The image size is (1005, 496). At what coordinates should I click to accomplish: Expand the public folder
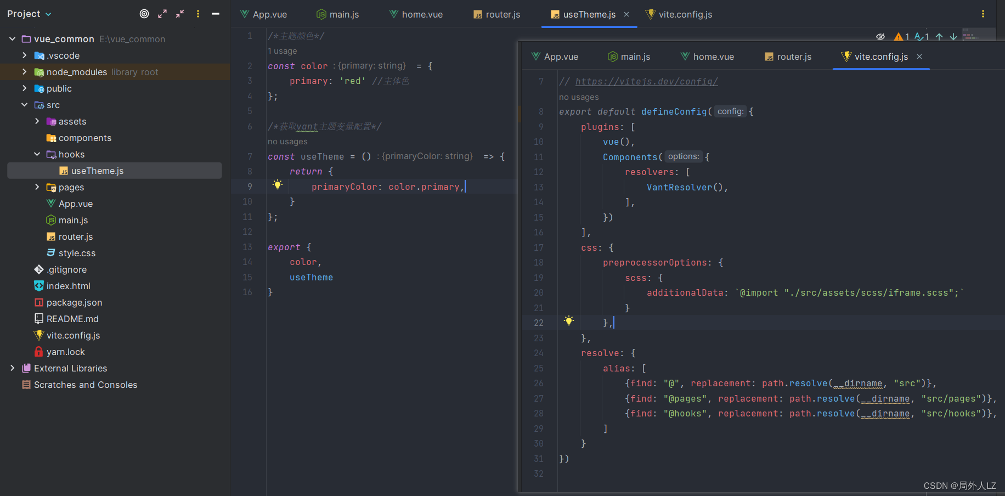pyautogui.click(x=24, y=88)
